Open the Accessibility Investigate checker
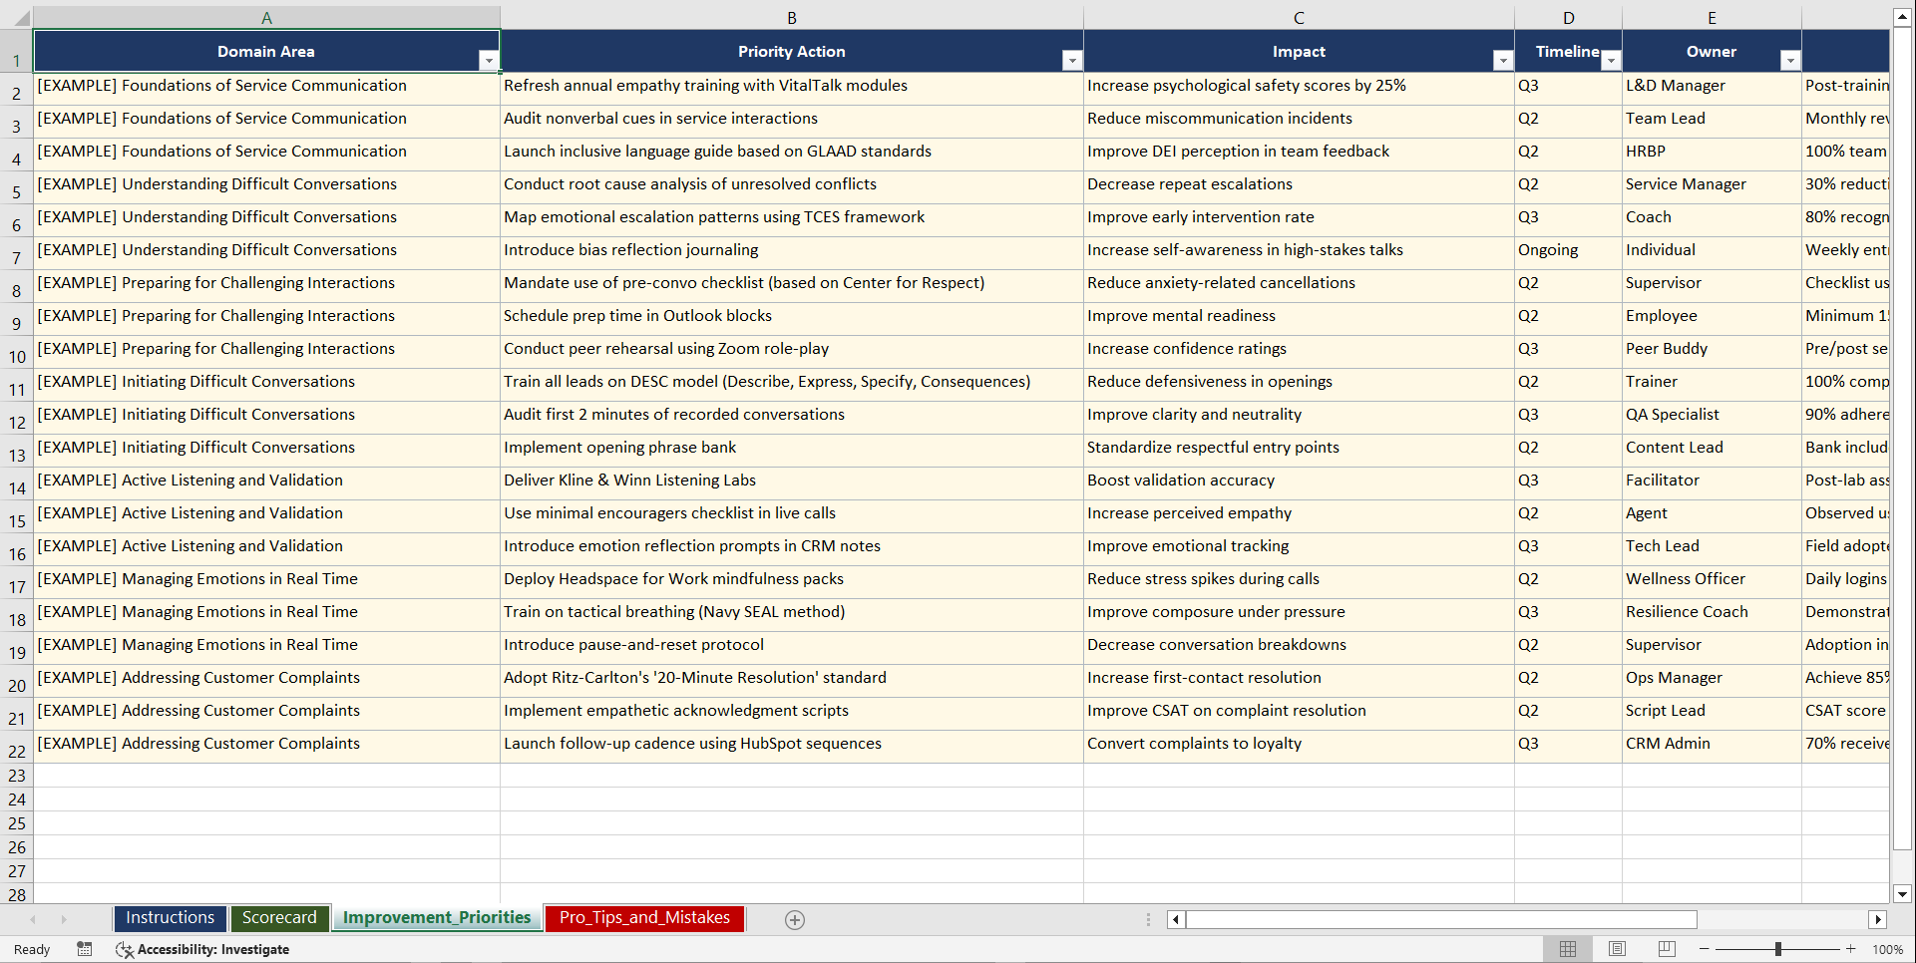The image size is (1916, 963). [203, 949]
